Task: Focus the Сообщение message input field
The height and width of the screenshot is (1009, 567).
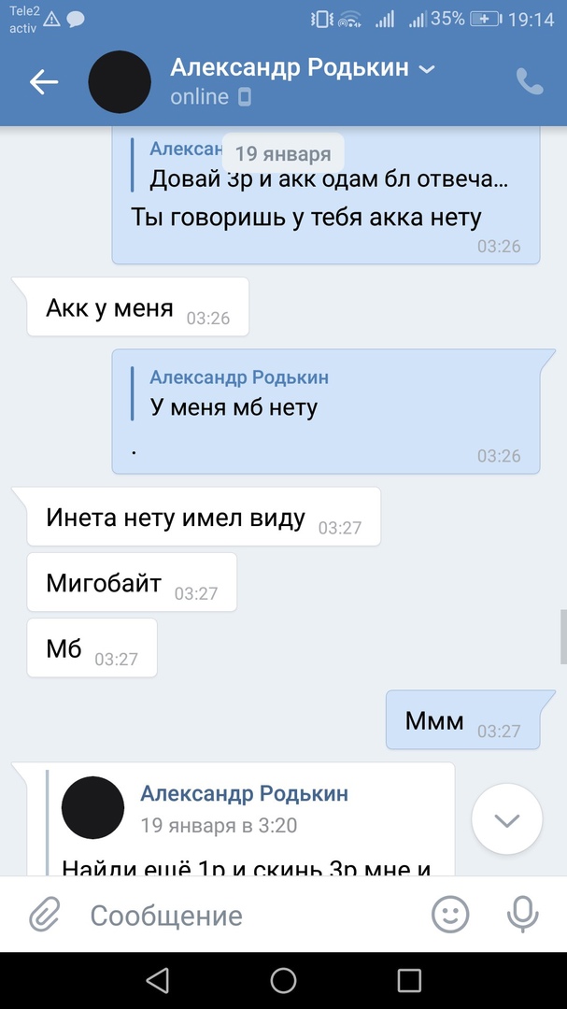Action: point(251,915)
